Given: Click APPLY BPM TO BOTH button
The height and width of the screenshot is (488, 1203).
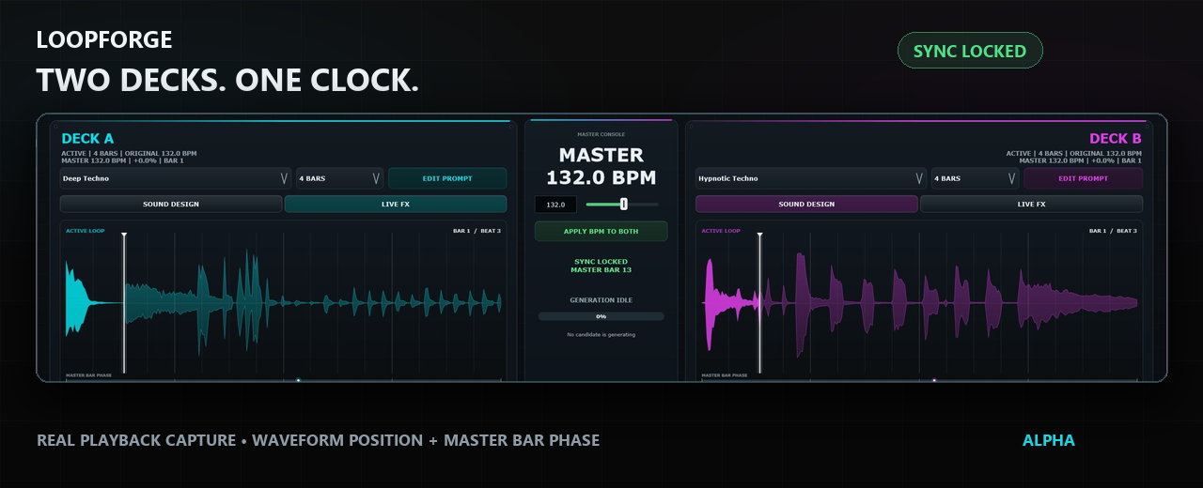Looking at the screenshot, I should tap(601, 231).
